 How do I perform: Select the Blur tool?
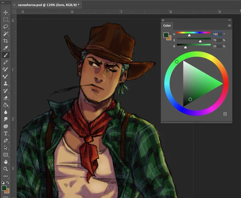[6, 112]
